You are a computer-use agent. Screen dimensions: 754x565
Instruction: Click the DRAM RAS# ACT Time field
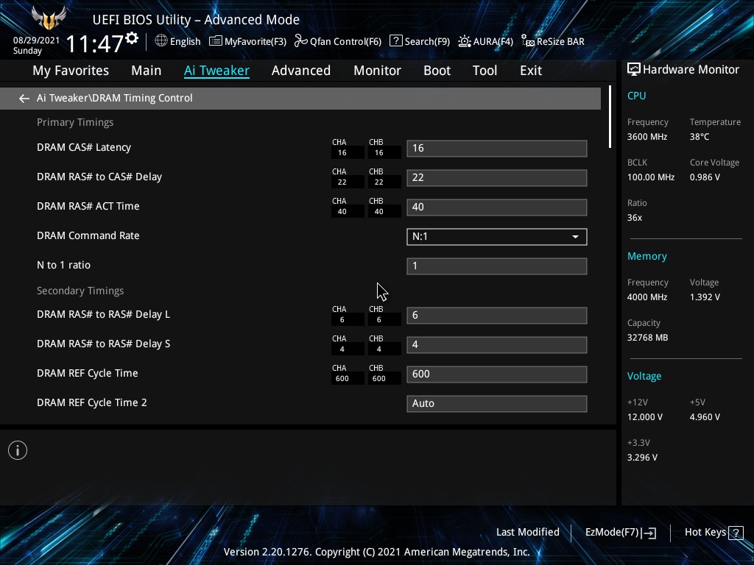(x=497, y=207)
